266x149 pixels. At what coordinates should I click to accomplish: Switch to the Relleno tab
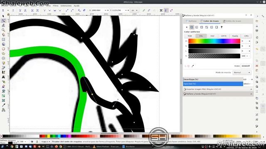191,21
